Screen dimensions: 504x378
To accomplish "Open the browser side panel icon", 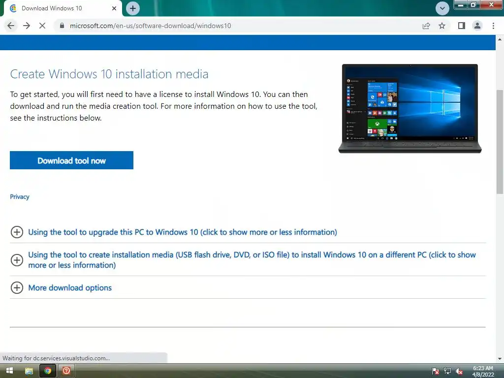I will pyautogui.click(x=462, y=26).
